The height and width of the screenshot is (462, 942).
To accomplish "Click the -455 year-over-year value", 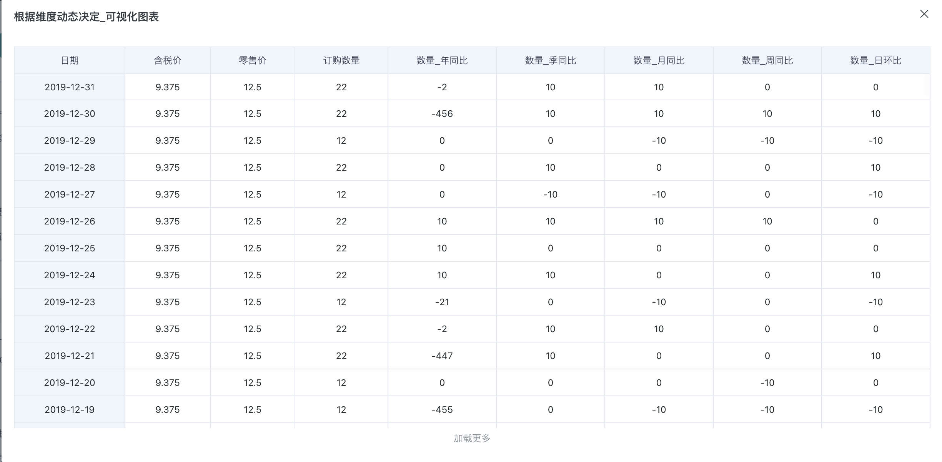I will tap(442, 410).
